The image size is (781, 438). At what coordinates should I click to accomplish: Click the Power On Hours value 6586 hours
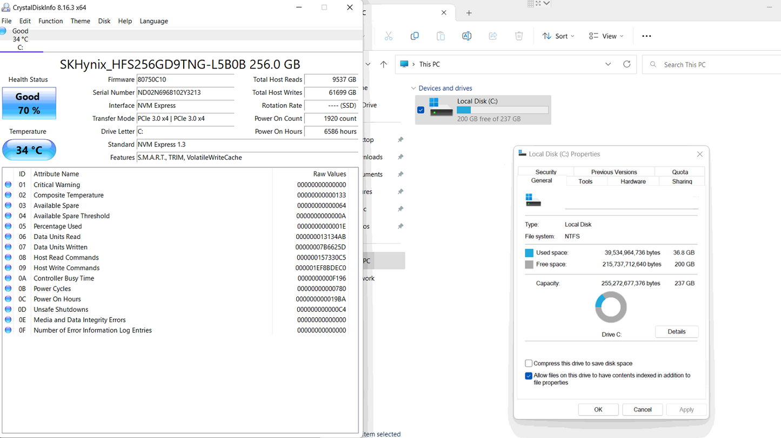tap(331, 131)
